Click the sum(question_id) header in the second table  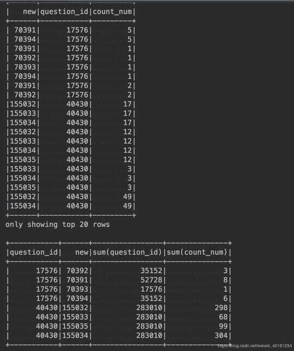(x=127, y=252)
